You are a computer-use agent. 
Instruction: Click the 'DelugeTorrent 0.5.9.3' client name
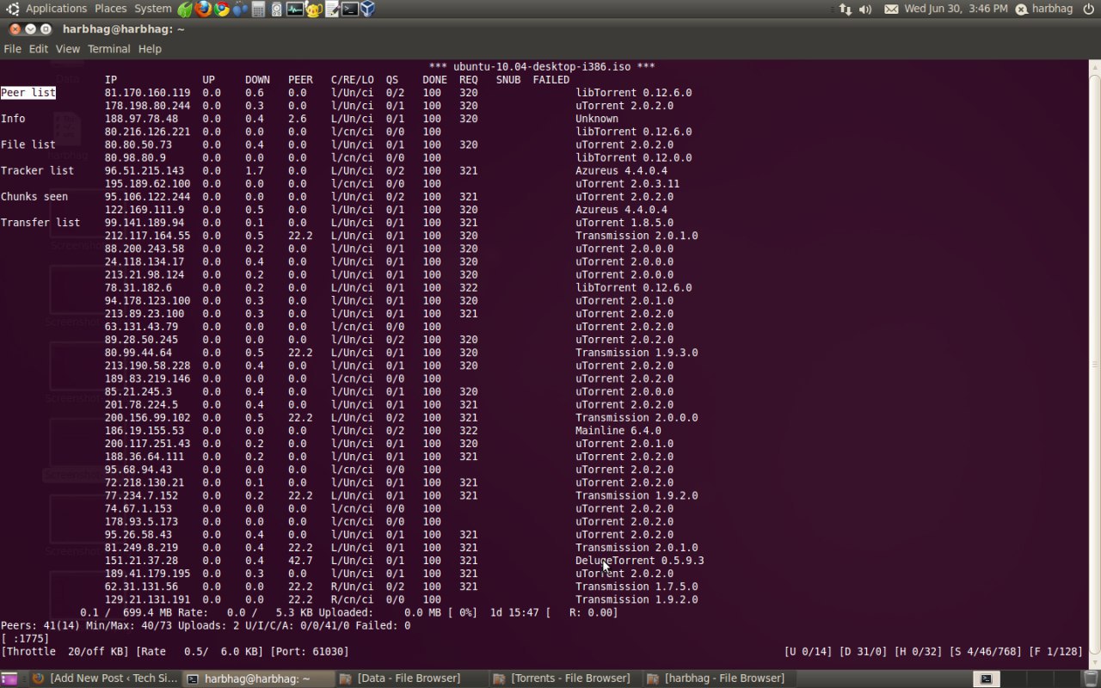click(640, 561)
